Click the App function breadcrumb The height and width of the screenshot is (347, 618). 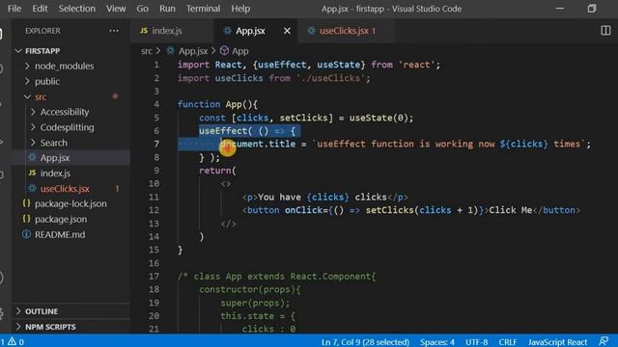pyautogui.click(x=240, y=51)
